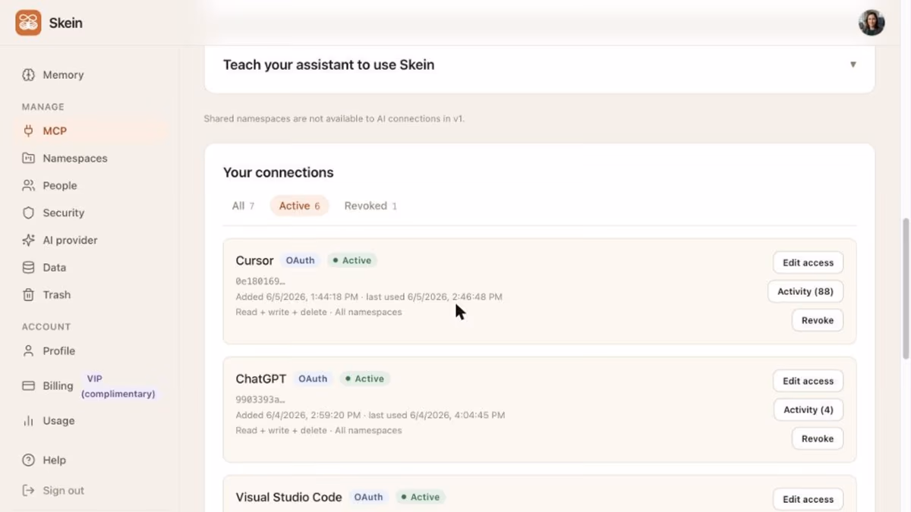This screenshot has width=911, height=512.
Task: Open the Usage page
Action: point(58,421)
